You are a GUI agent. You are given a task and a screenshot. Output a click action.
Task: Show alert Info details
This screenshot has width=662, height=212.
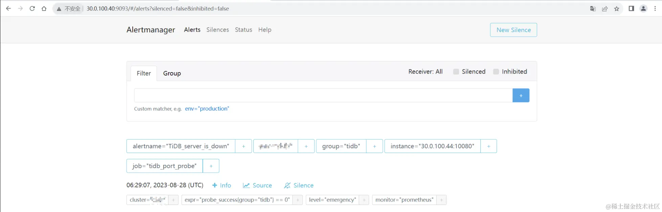pyautogui.click(x=222, y=185)
